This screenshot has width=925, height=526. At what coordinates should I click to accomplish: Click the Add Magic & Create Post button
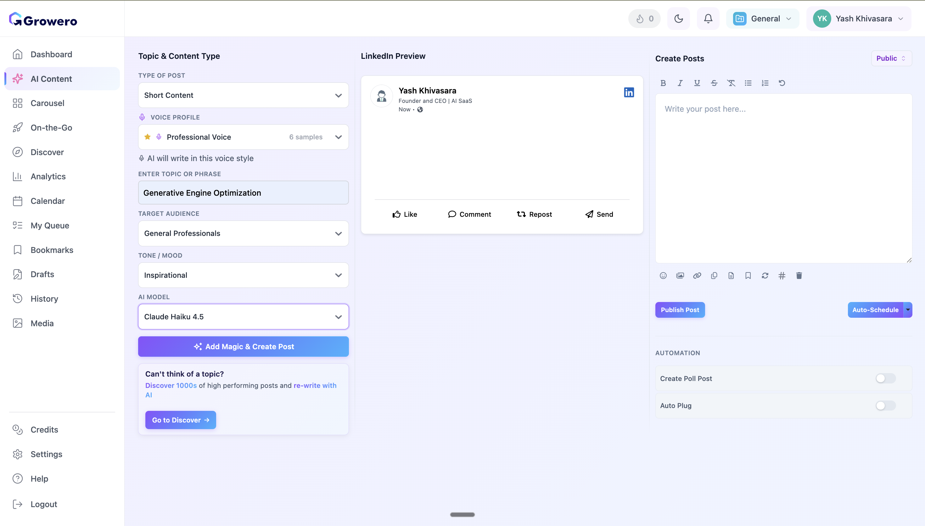(243, 346)
